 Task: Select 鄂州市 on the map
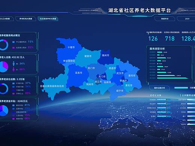click(x=123, y=80)
